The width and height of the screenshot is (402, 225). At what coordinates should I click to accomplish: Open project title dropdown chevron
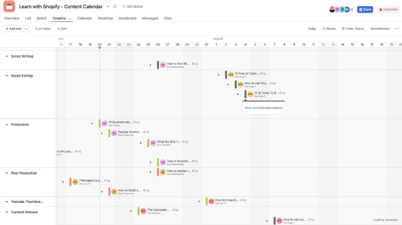(x=108, y=7)
